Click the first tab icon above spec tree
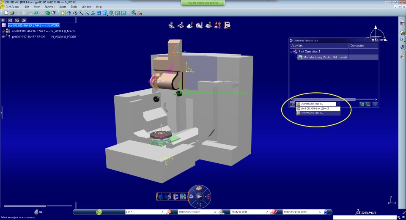The image size is (406, 220). (3, 20)
